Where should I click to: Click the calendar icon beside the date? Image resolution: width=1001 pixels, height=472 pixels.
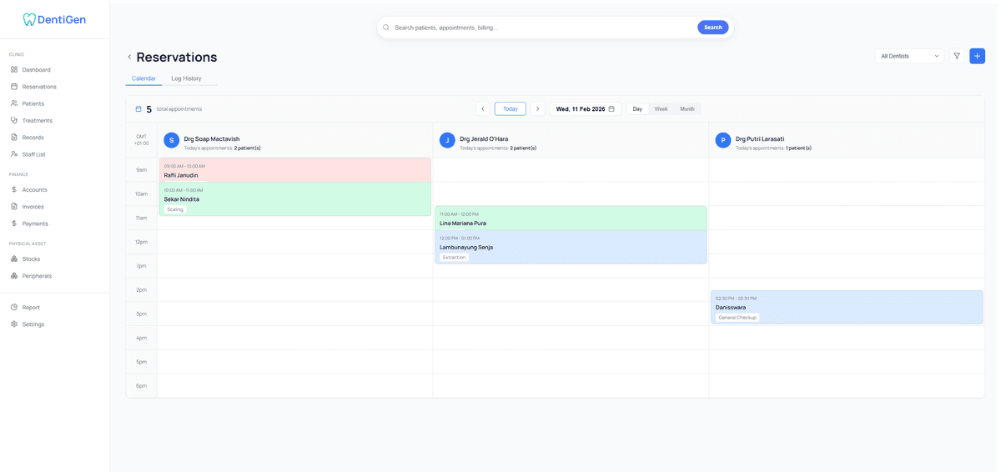pos(611,108)
